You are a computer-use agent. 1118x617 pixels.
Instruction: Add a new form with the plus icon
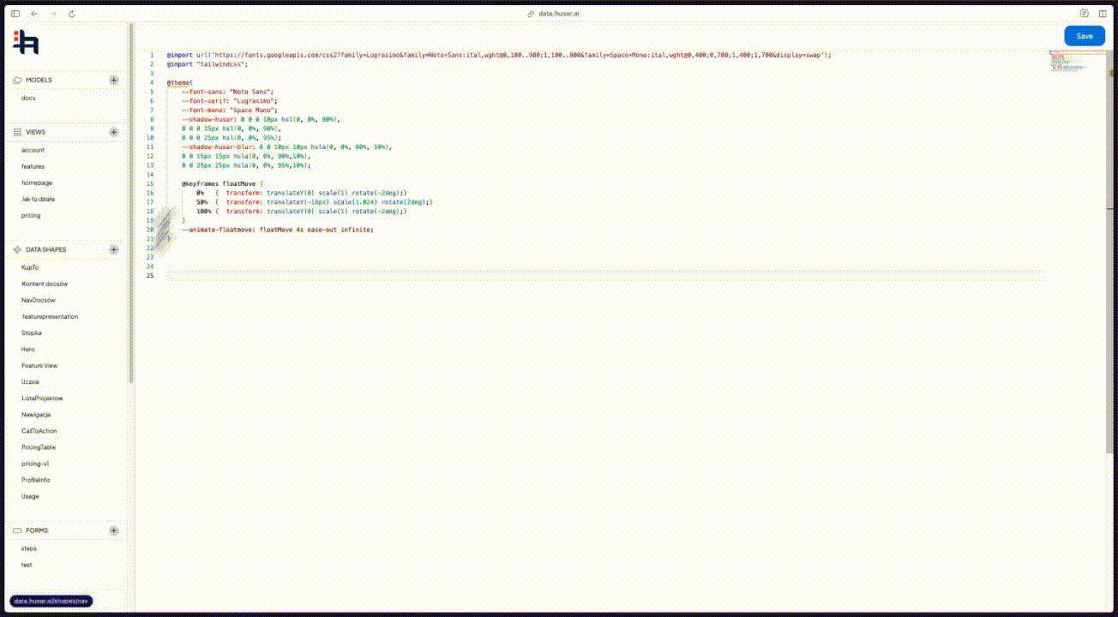coord(114,530)
